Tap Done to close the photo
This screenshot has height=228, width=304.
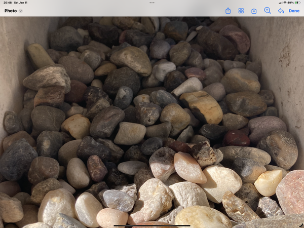pos(294,11)
